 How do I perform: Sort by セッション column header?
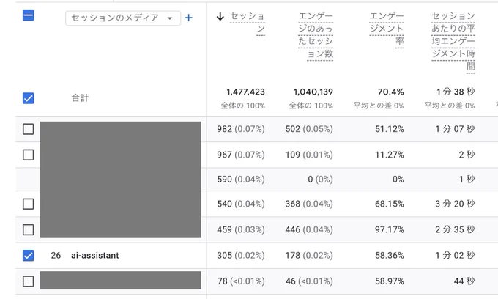(x=247, y=22)
